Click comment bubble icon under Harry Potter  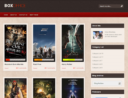tap(74, 68)
